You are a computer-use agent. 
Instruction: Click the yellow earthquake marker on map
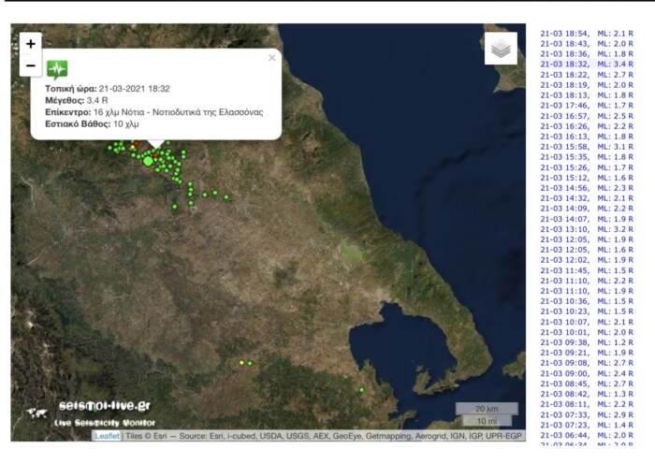tap(241, 363)
